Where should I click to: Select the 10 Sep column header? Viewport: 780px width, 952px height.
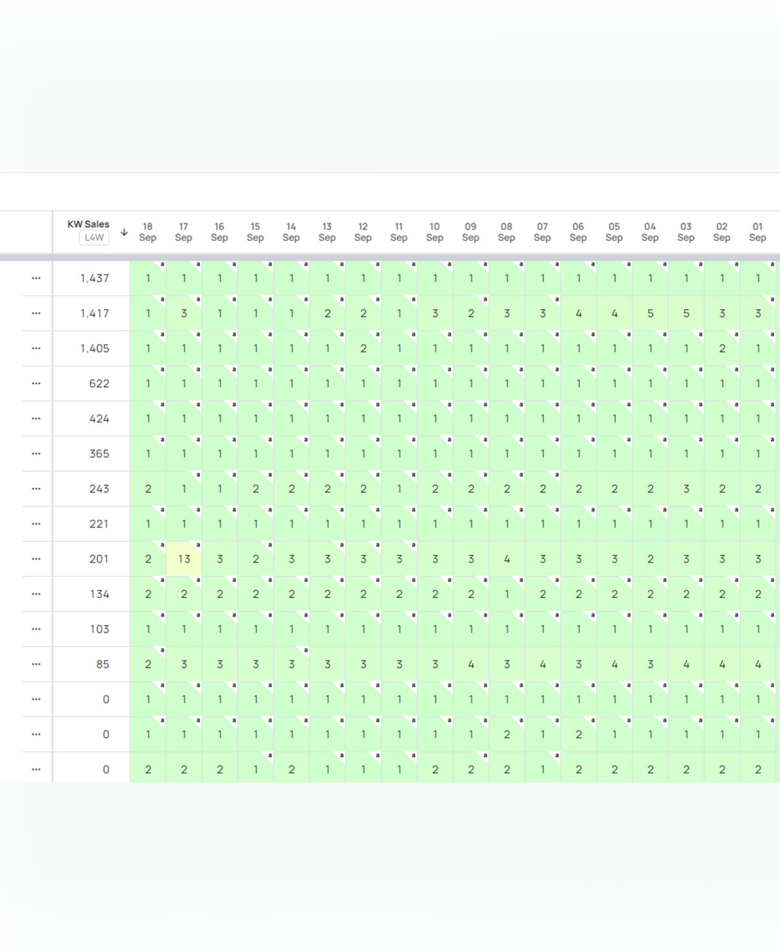coord(434,232)
